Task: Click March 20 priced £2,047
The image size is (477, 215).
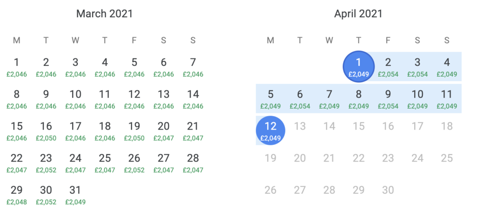Action: coord(164,130)
